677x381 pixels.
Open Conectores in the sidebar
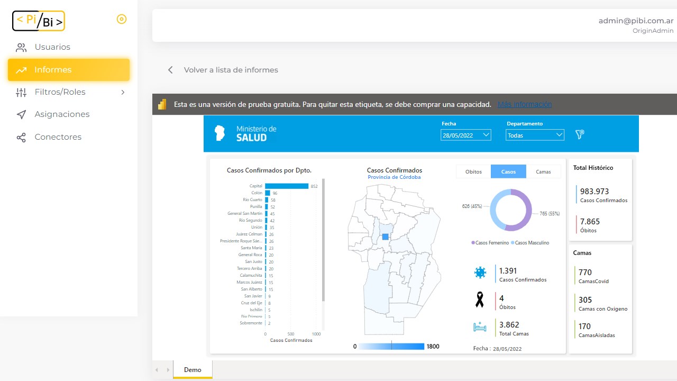(69, 138)
